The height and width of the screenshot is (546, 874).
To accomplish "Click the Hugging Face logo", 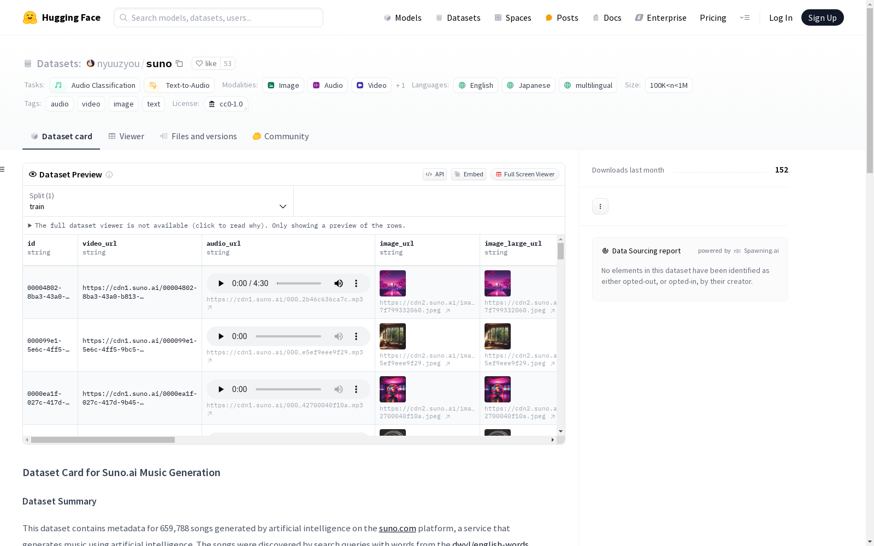I will pyautogui.click(x=61, y=17).
